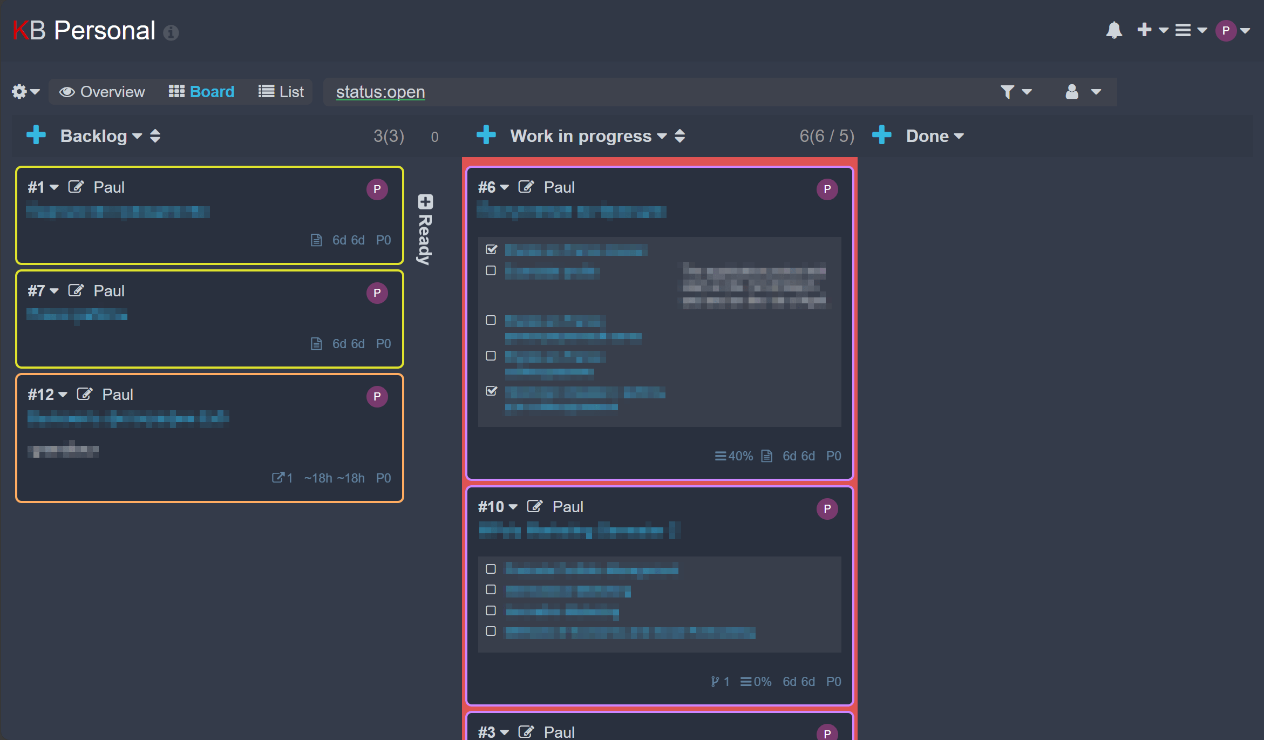Edit task #1 with the pencil icon
Screen dimensions: 1264x740
tap(76, 187)
